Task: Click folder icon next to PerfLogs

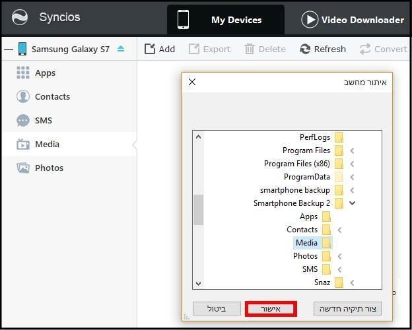Action: tap(339, 137)
